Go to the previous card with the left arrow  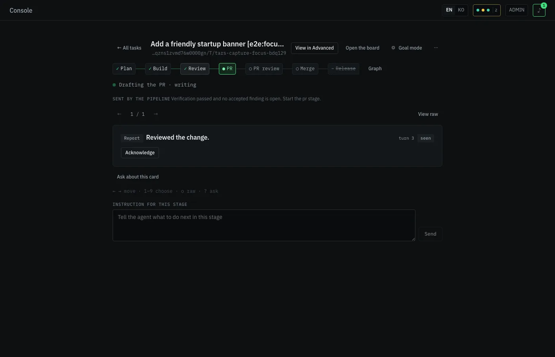click(x=119, y=114)
